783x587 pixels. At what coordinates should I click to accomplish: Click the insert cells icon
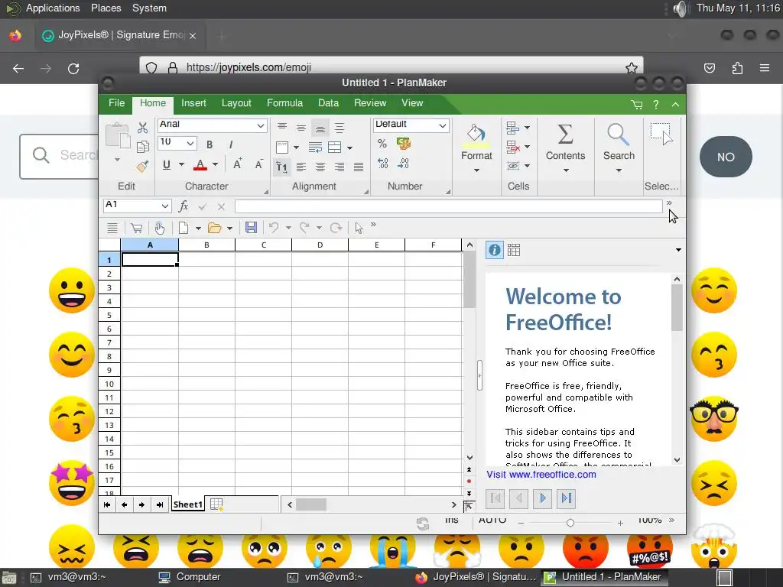[x=513, y=128]
